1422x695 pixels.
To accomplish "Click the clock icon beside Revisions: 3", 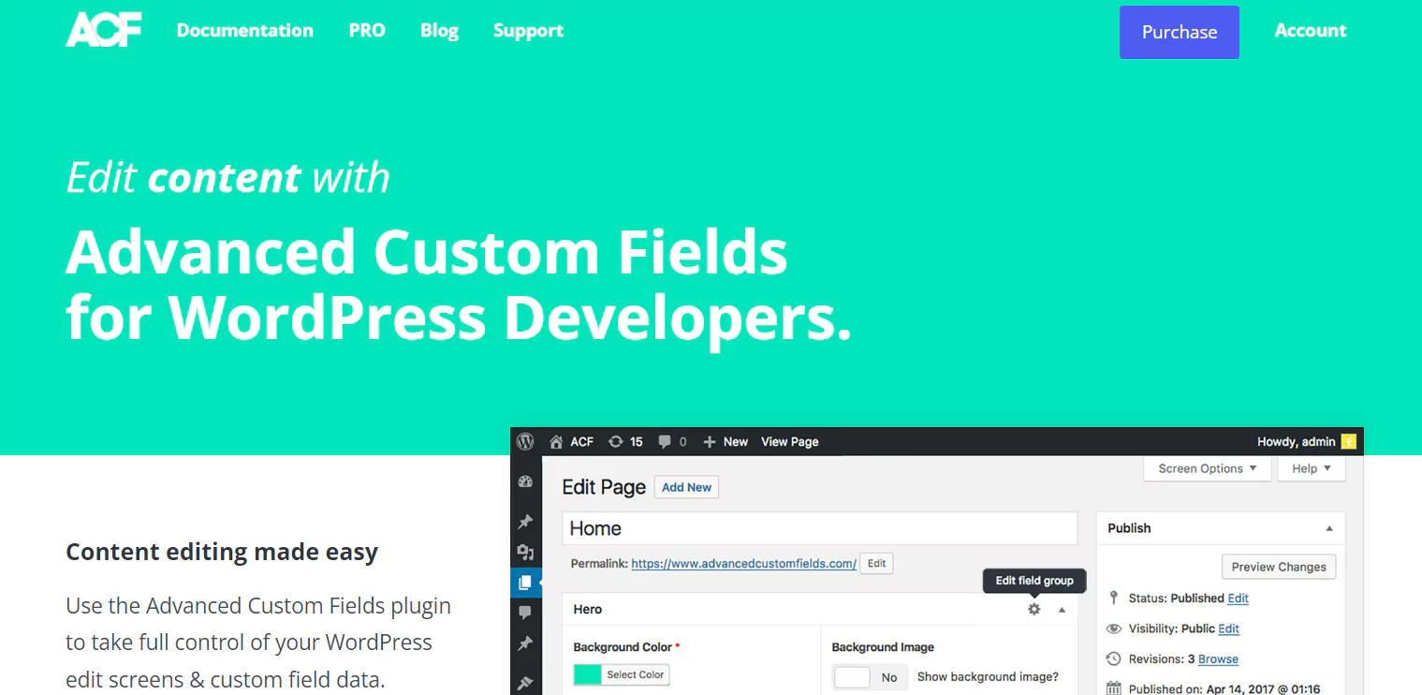I will (x=1114, y=658).
